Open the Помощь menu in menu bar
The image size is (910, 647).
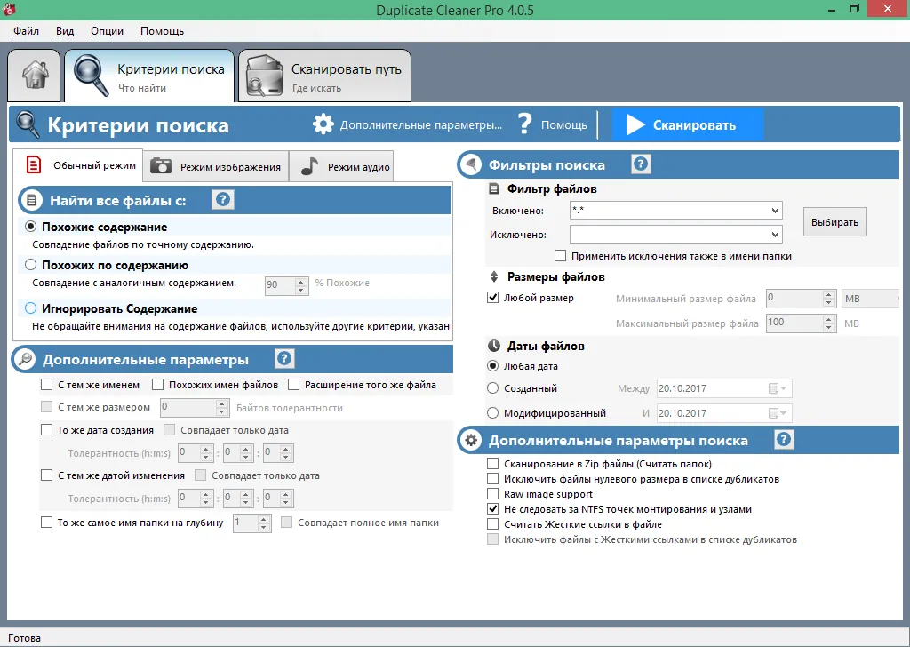tap(162, 31)
